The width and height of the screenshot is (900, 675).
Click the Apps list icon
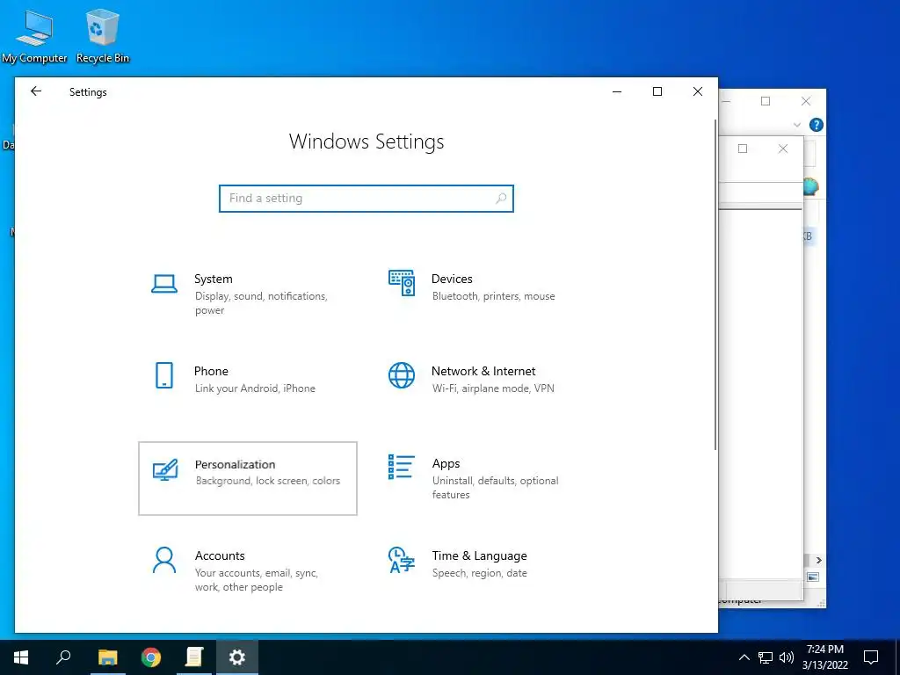click(x=401, y=467)
